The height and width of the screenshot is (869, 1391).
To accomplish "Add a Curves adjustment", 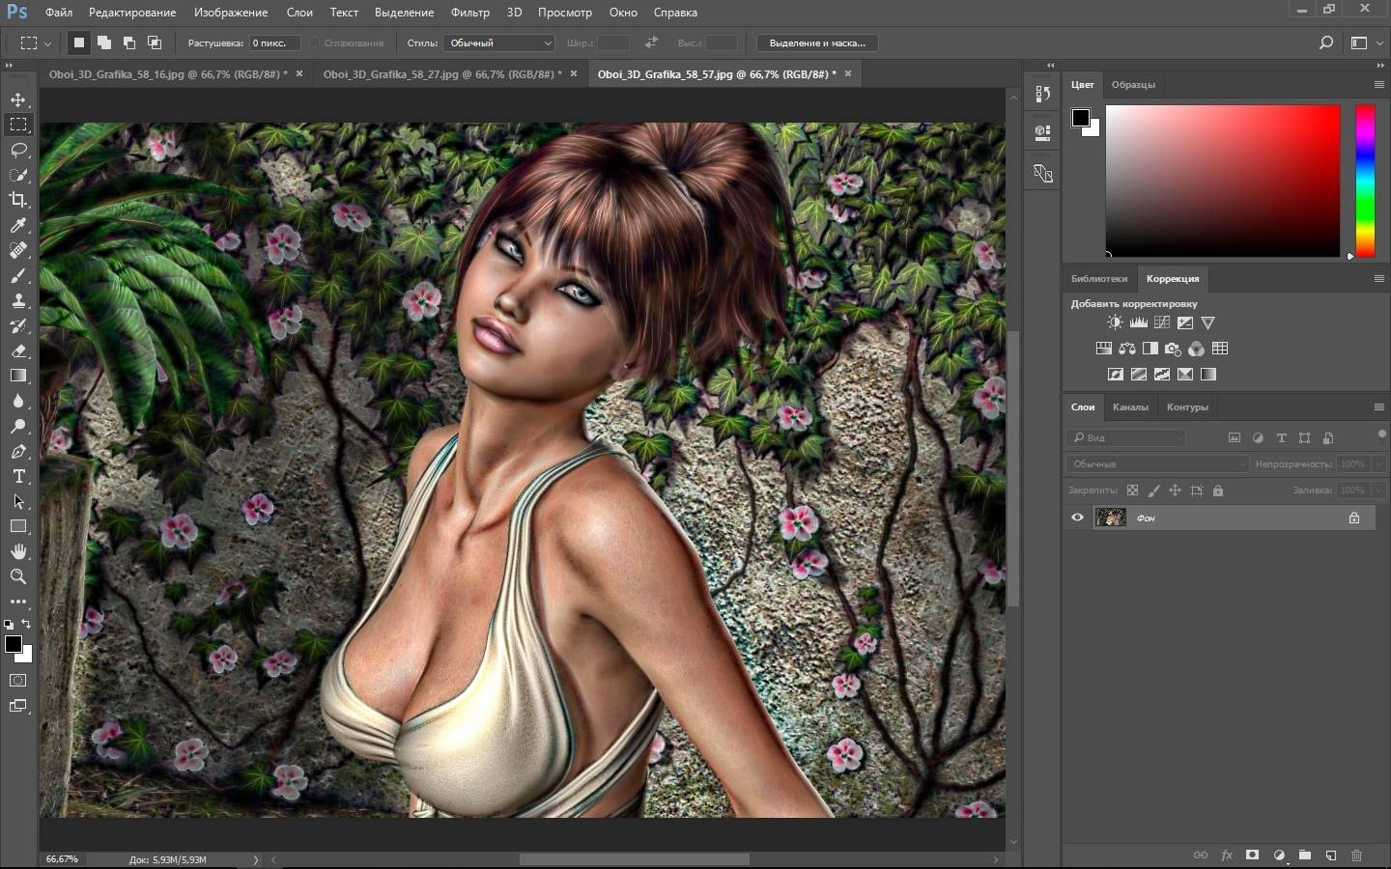I will tap(1161, 322).
